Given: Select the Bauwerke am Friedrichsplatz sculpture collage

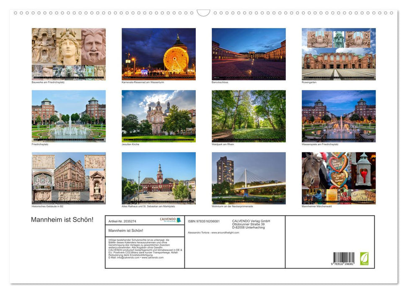Looking at the screenshot, I should pyautogui.click(x=68, y=54).
